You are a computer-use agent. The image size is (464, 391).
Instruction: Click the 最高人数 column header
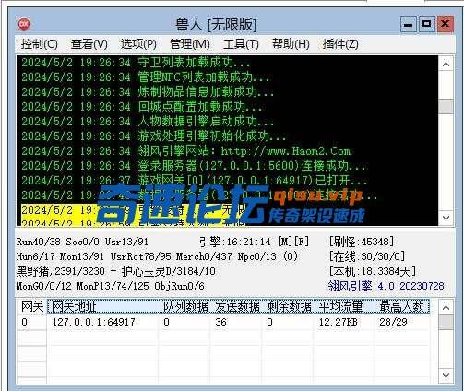401,306
